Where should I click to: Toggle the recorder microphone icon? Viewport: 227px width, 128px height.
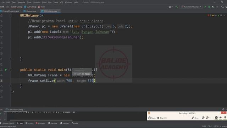click(x=225, y=118)
